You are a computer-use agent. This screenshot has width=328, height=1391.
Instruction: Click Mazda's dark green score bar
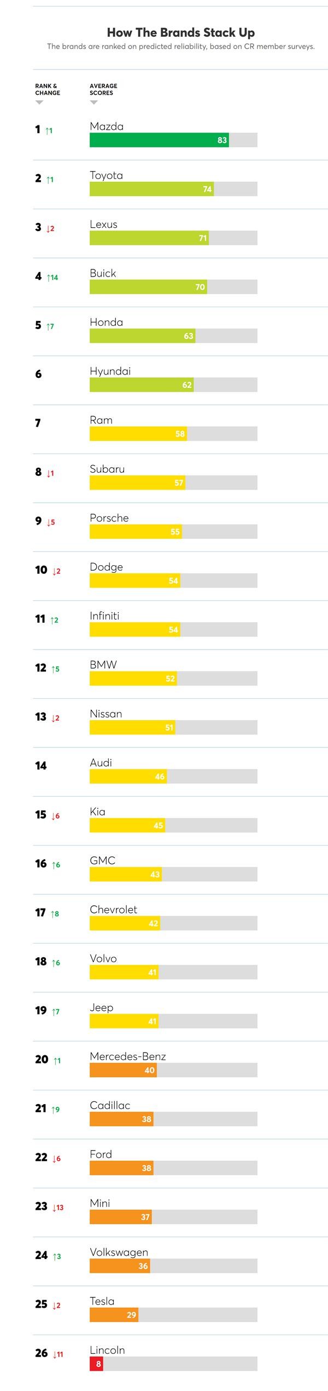(x=159, y=140)
